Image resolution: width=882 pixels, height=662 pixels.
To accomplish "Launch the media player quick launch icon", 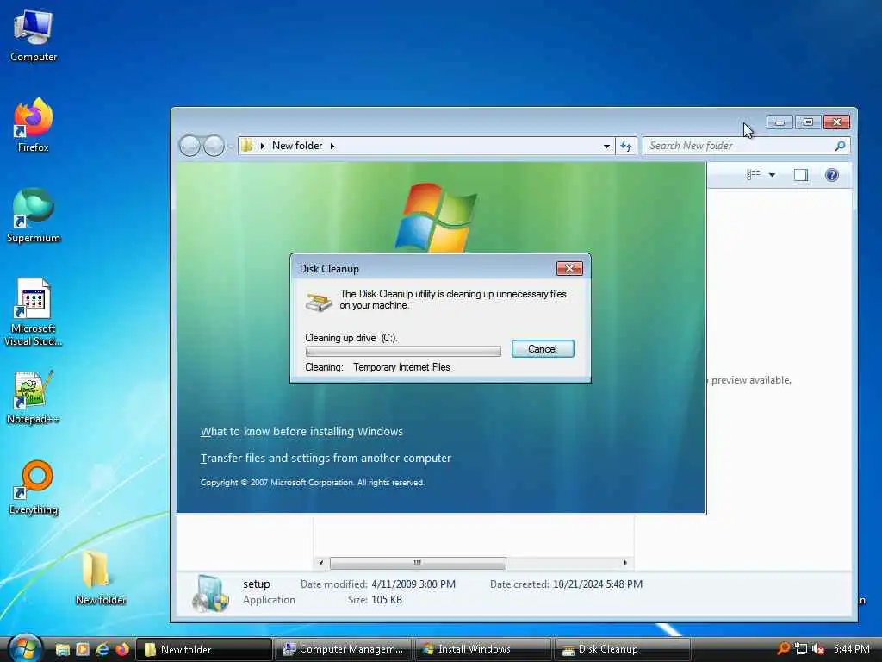I will click(83, 649).
